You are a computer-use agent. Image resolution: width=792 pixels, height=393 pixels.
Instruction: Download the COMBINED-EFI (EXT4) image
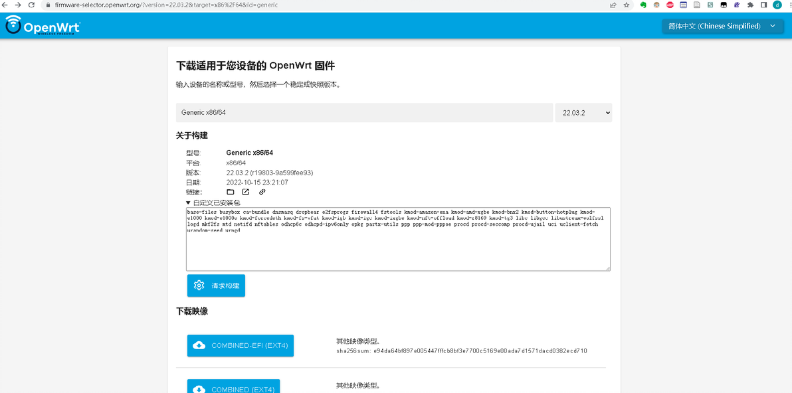click(241, 346)
